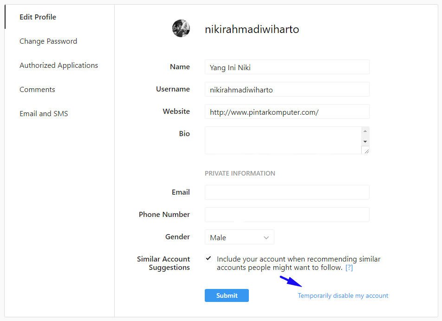Click the Phone Number input field
The height and width of the screenshot is (321, 442).
pos(287,215)
